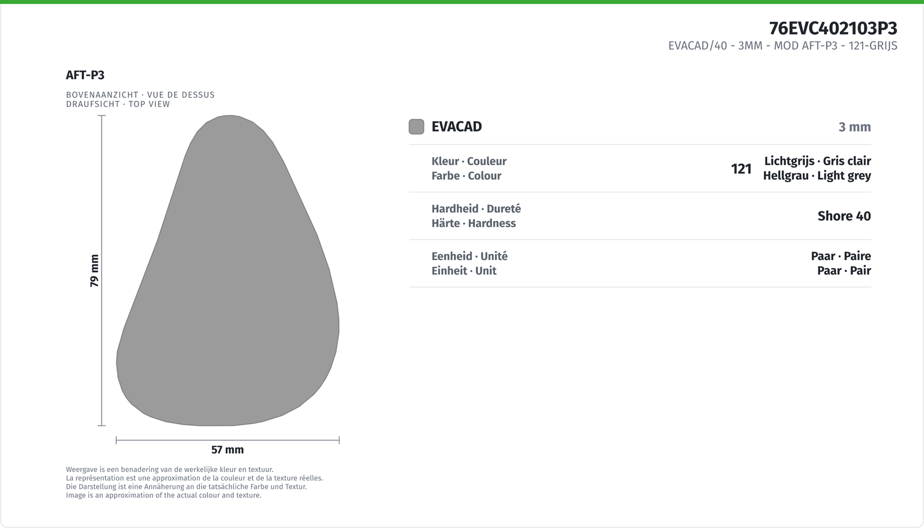924x528 pixels.
Task: Click the Kleur · Couleur label
Action: tap(469, 161)
